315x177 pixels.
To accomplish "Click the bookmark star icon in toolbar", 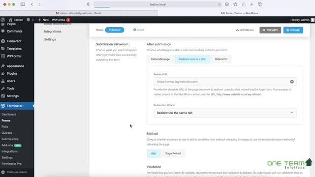I will [x=235, y=4].
